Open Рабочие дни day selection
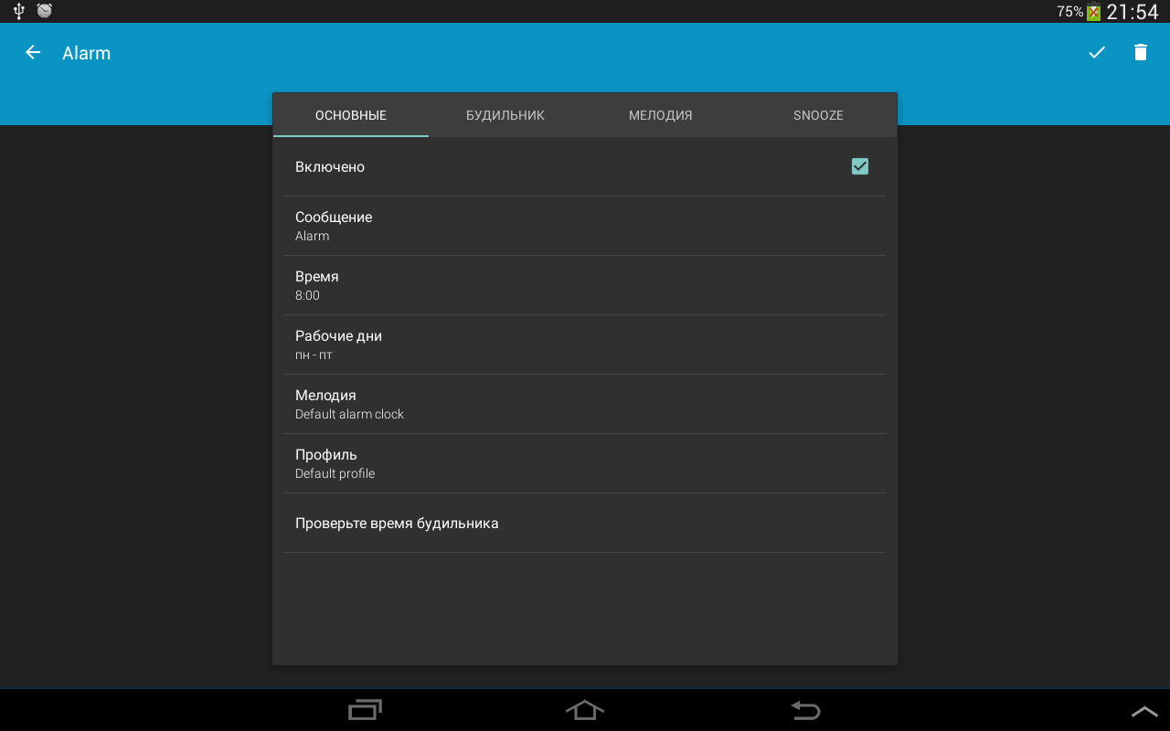 (585, 344)
